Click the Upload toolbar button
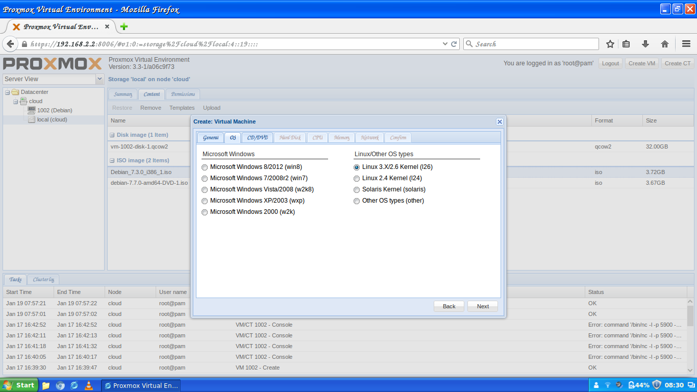 [212, 108]
